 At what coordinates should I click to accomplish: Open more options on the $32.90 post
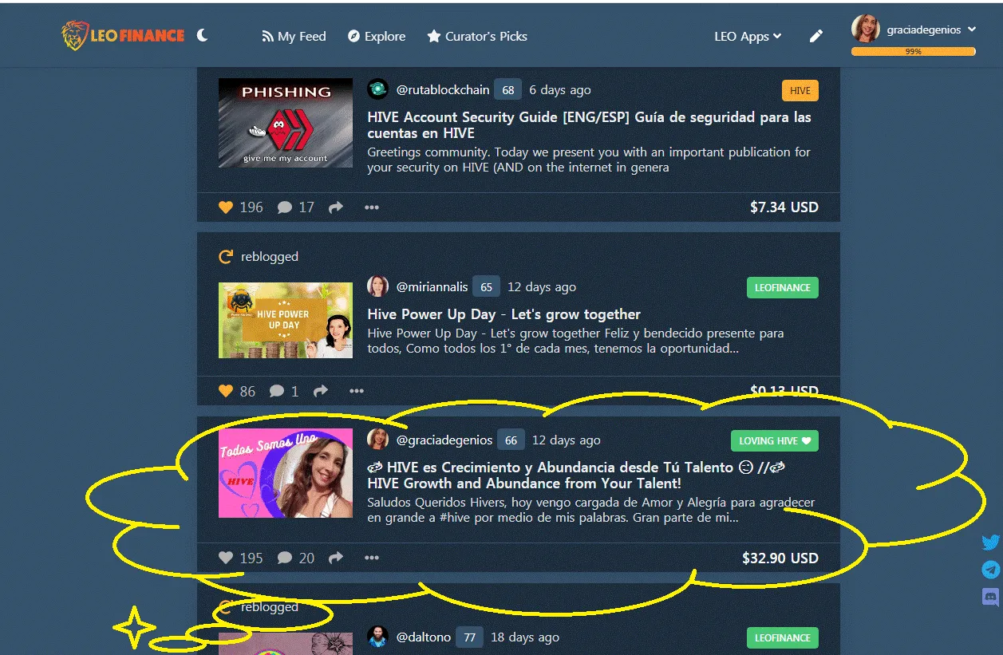click(x=372, y=558)
